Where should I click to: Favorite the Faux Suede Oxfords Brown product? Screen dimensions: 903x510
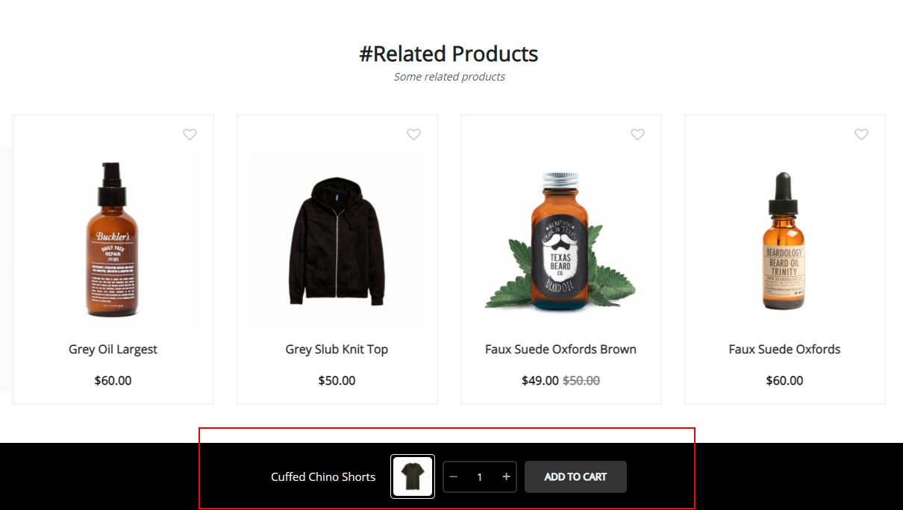637,134
